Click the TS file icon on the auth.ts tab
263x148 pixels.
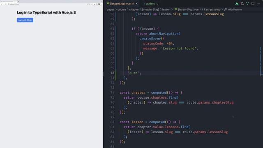click(x=143, y=4)
